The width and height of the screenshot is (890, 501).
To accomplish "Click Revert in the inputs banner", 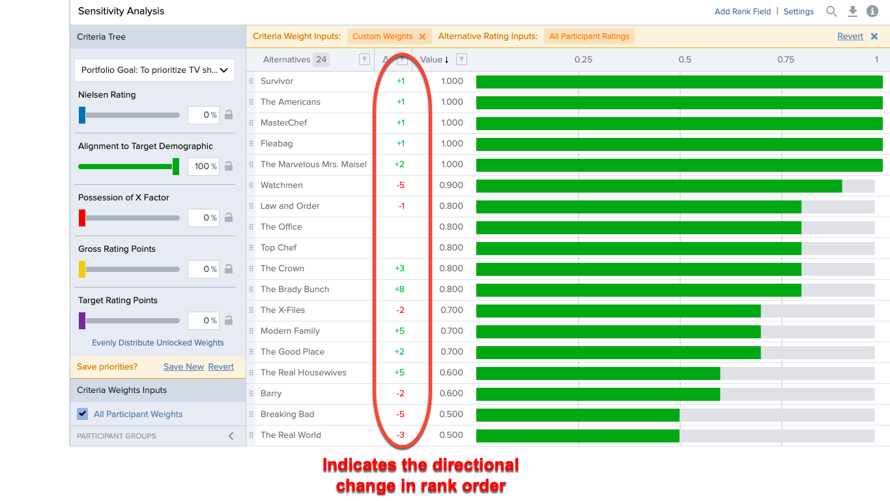I will pyautogui.click(x=850, y=36).
